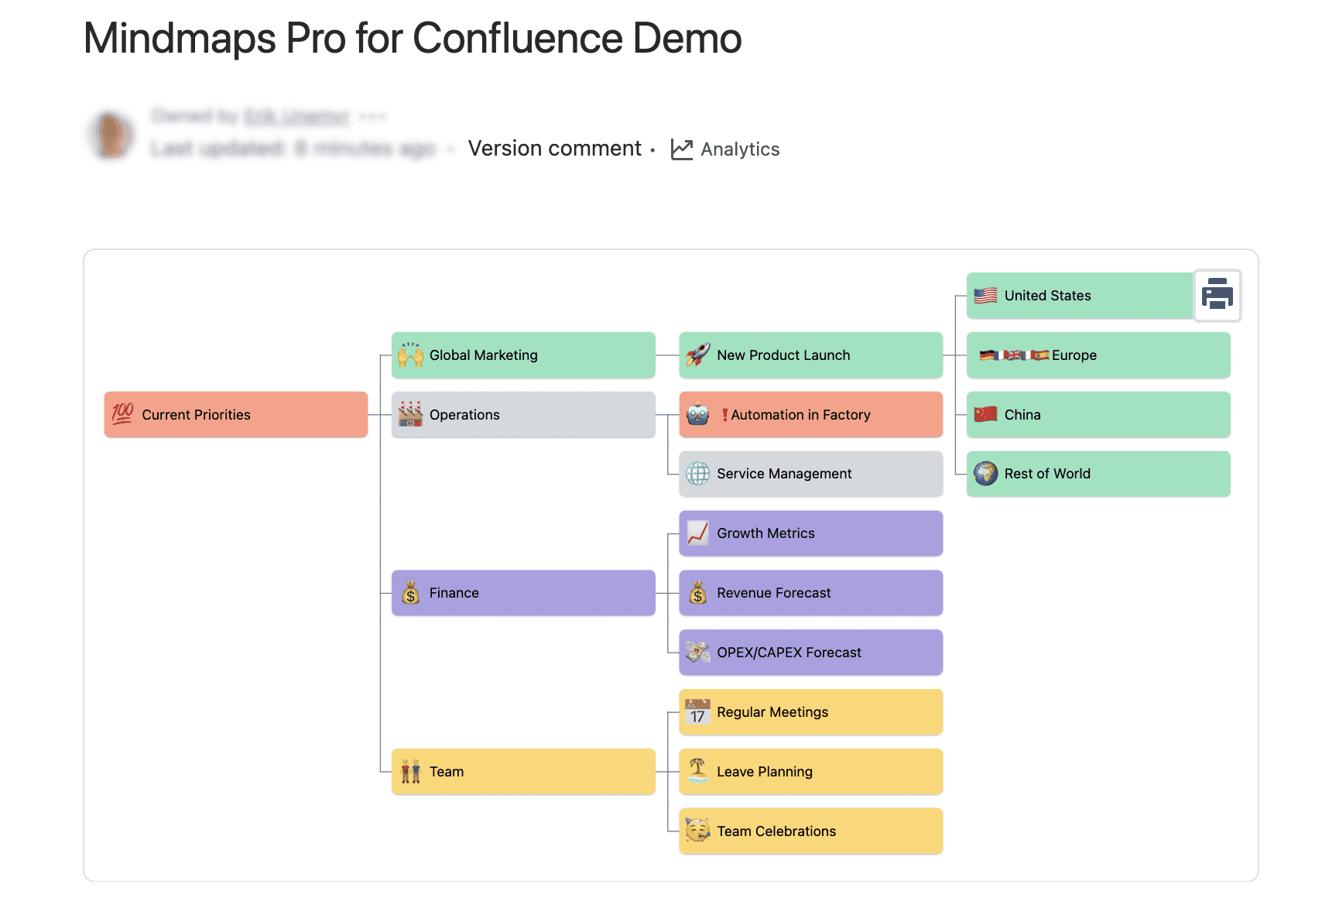Select the Leave Planning node
This screenshot has width=1322, height=898.
coord(811,772)
